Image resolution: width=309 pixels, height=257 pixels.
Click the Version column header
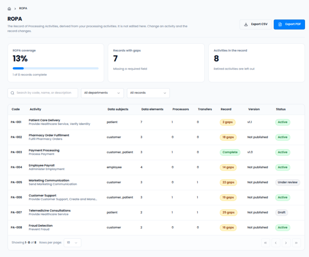pyautogui.click(x=254, y=109)
